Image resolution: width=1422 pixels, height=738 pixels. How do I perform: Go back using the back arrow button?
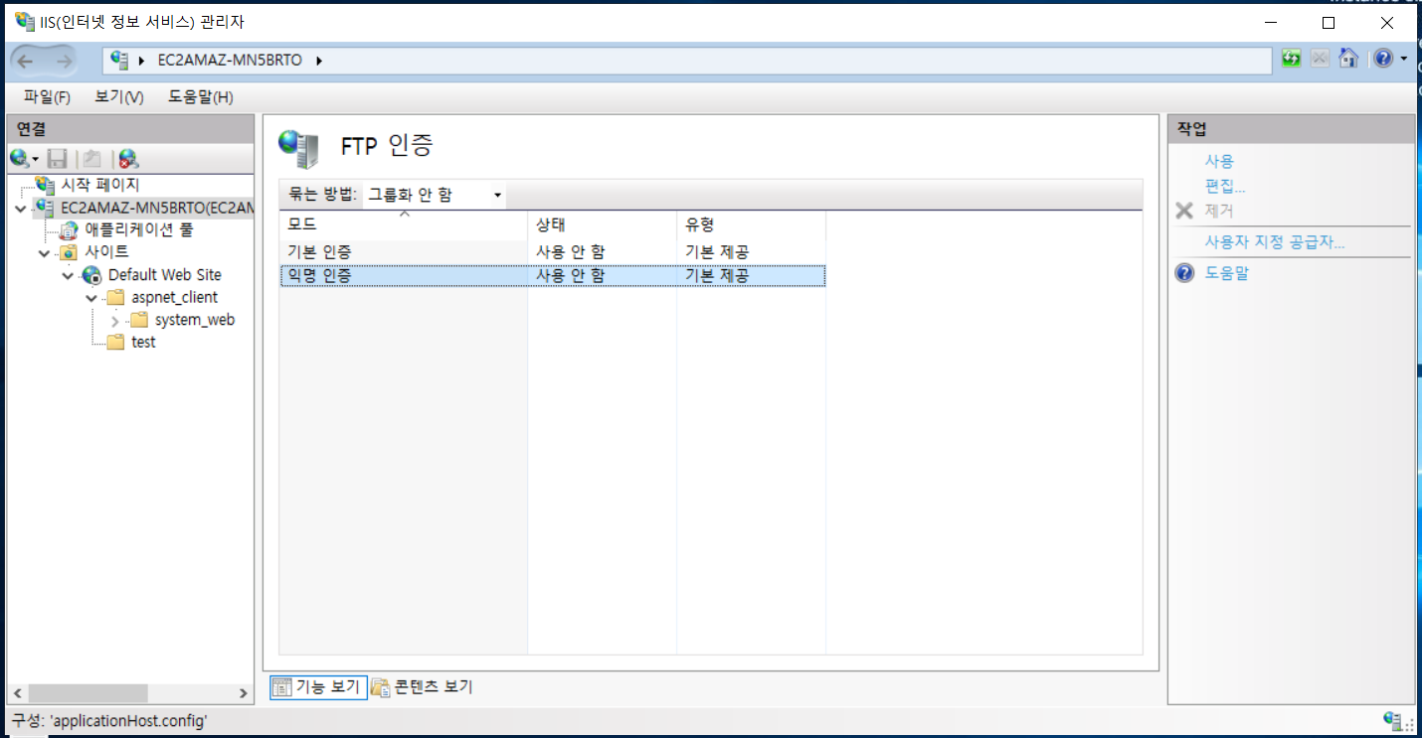click(26, 61)
